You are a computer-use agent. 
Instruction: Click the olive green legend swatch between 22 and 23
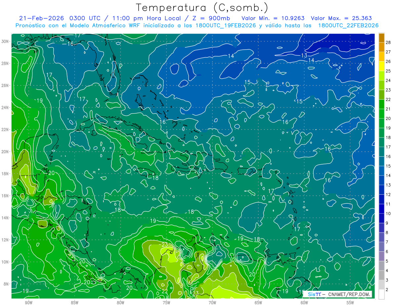pyautogui.click(x=381, y=95)
